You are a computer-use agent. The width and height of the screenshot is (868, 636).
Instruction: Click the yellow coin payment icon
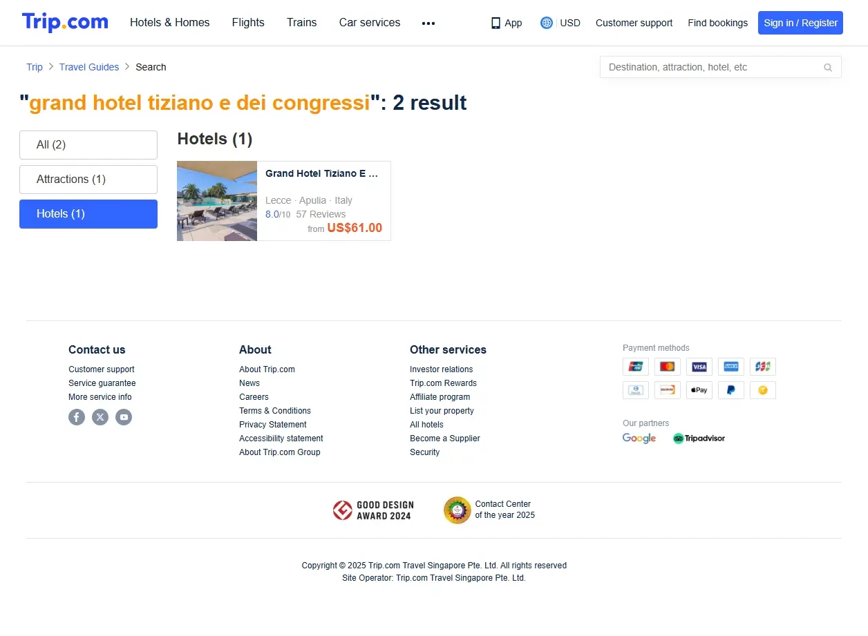point(763,390)
